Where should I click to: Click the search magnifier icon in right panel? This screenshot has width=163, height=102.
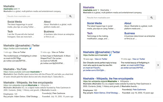click(x=151, y=18)
